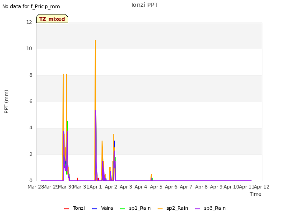This screenshot has height=217, width=289.
Task: Click the small orange peak near Apr 5
Action: click(151, 175)
